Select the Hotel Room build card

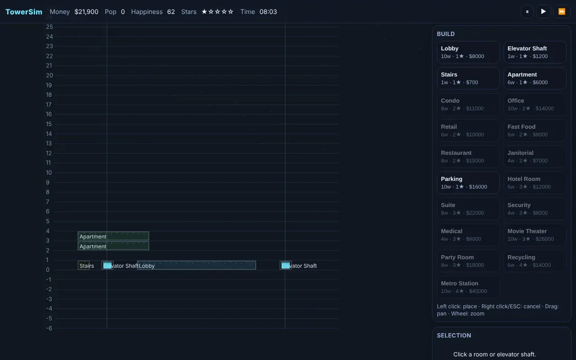coord(535,183)
